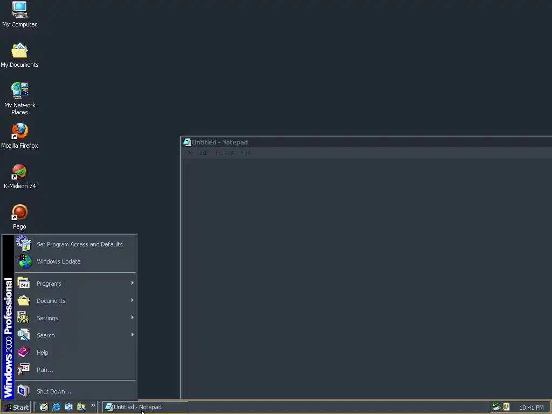This screenshot has width=552, height=414.
Task: Expand the Programs submenu arrow
Action: pyautogui.click(x=133, y=283)
